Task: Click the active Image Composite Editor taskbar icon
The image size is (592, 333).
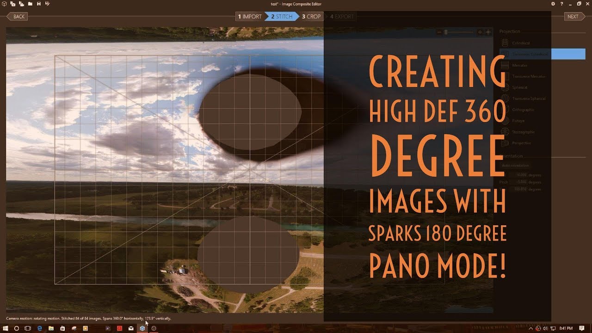Action: 142,328
